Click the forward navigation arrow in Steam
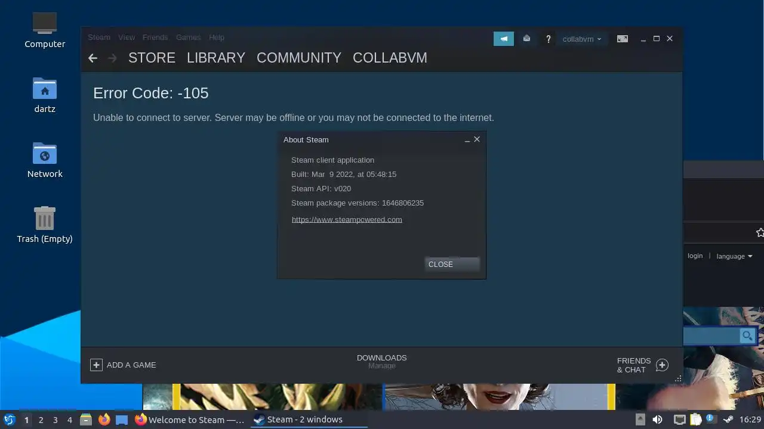This screenshot has width=764, height=429. (112, 58)
